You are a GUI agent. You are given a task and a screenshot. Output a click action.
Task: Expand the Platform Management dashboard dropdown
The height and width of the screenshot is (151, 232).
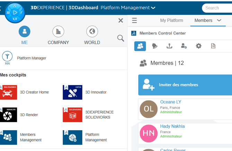(x=153, y=8)
